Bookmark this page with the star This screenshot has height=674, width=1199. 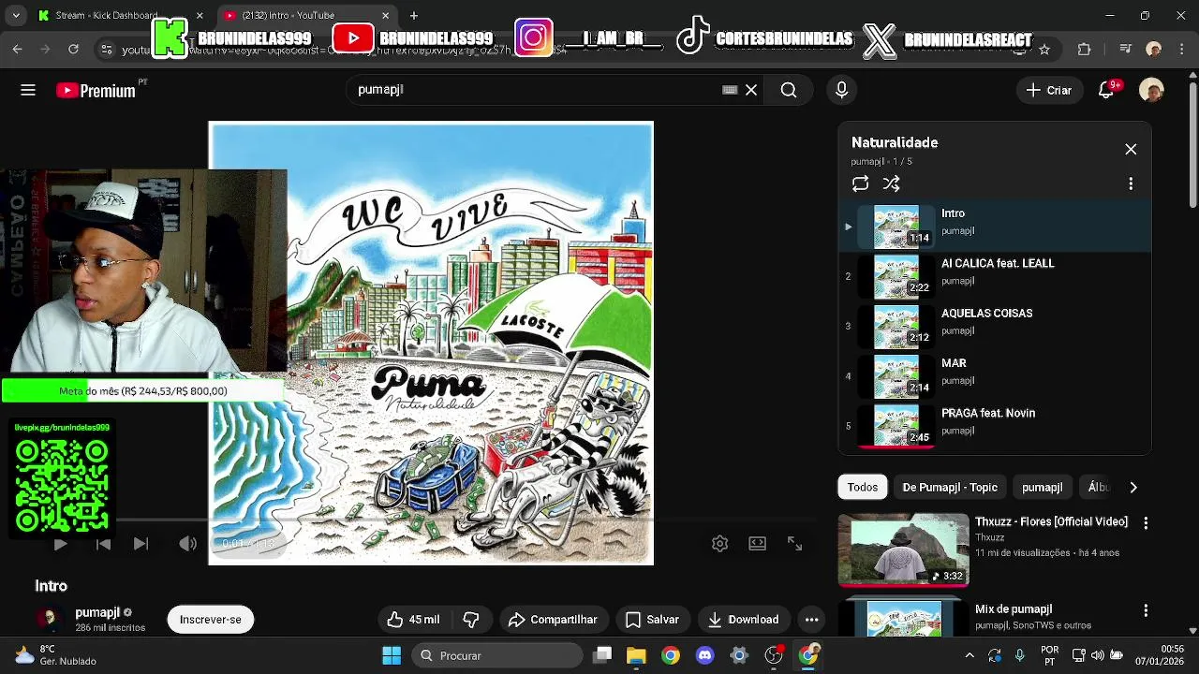click(1044, 49)
